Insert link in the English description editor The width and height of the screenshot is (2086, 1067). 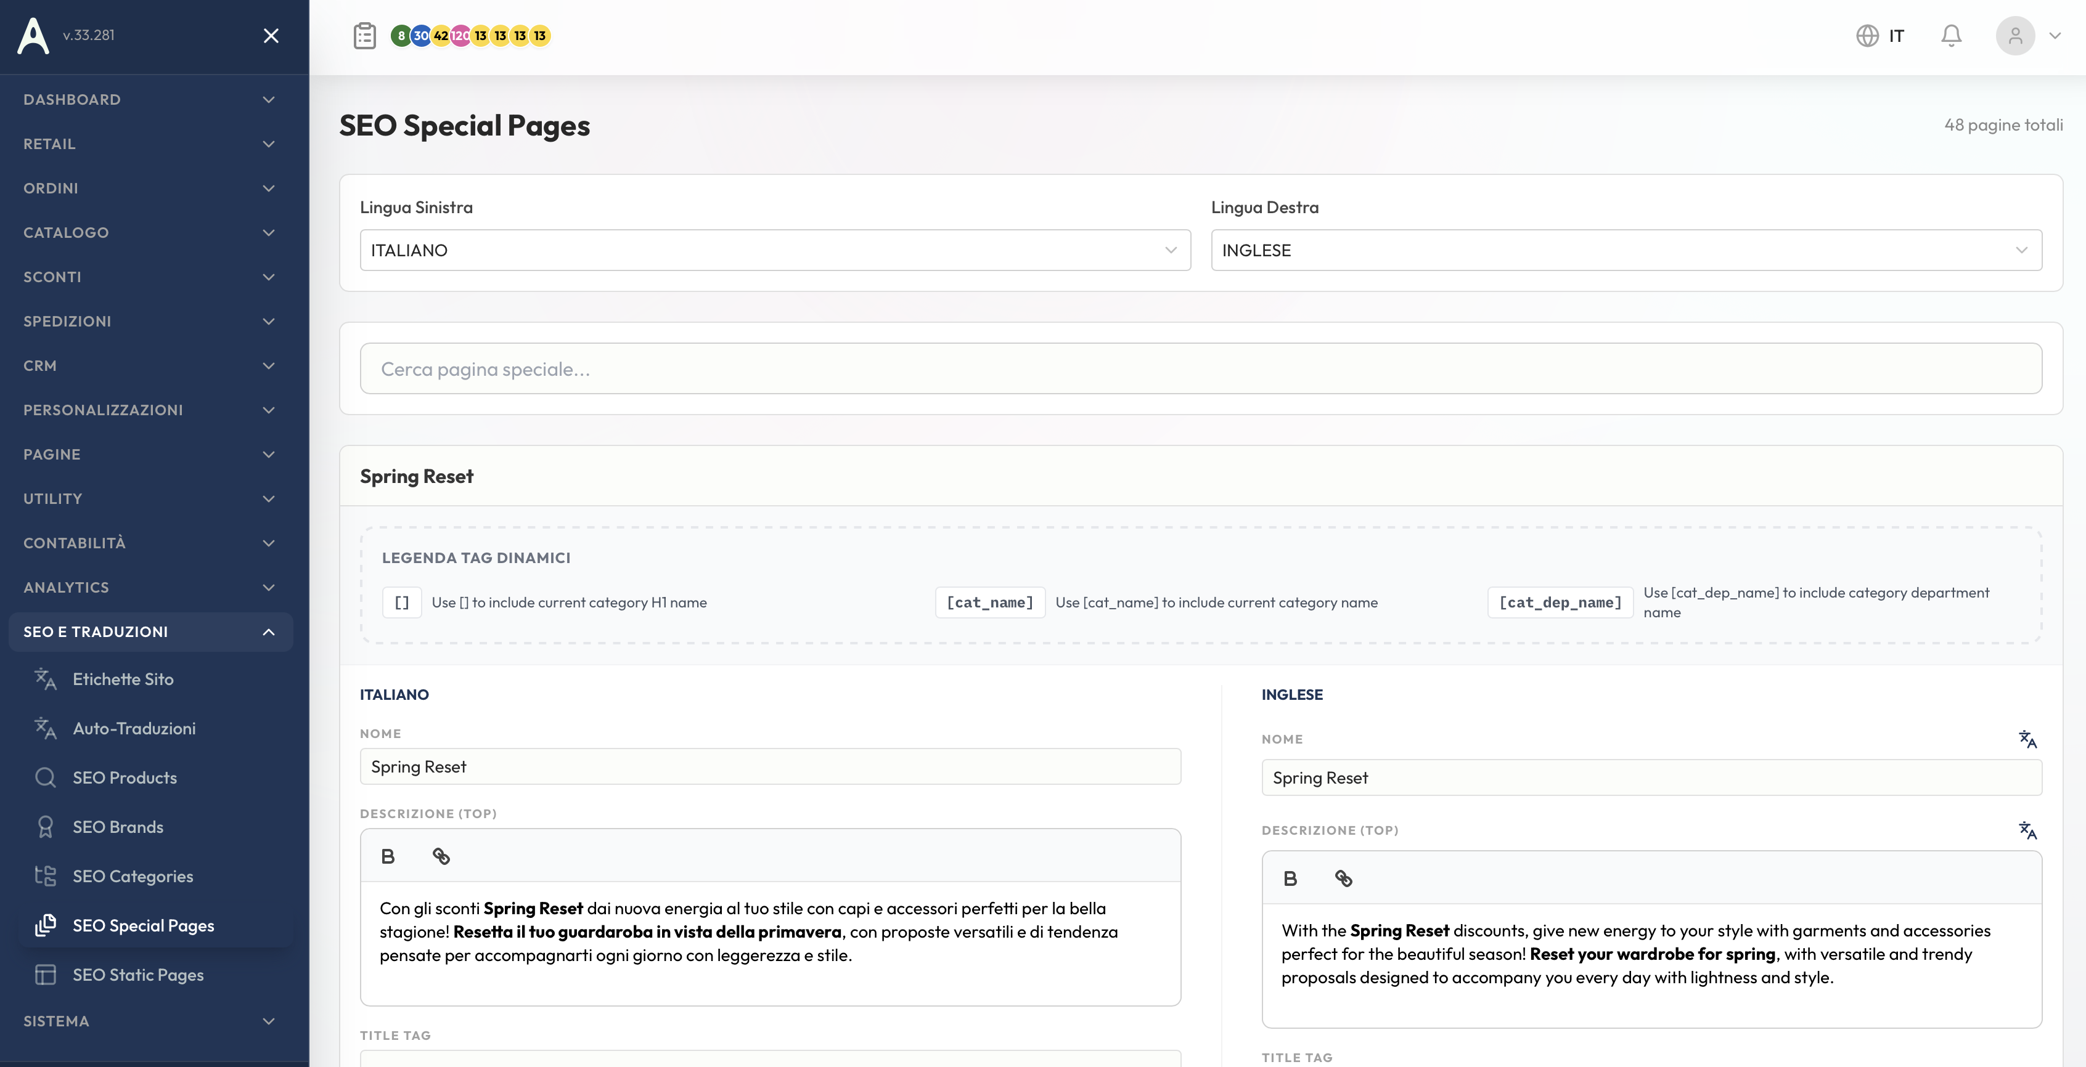click(1343, 879)
